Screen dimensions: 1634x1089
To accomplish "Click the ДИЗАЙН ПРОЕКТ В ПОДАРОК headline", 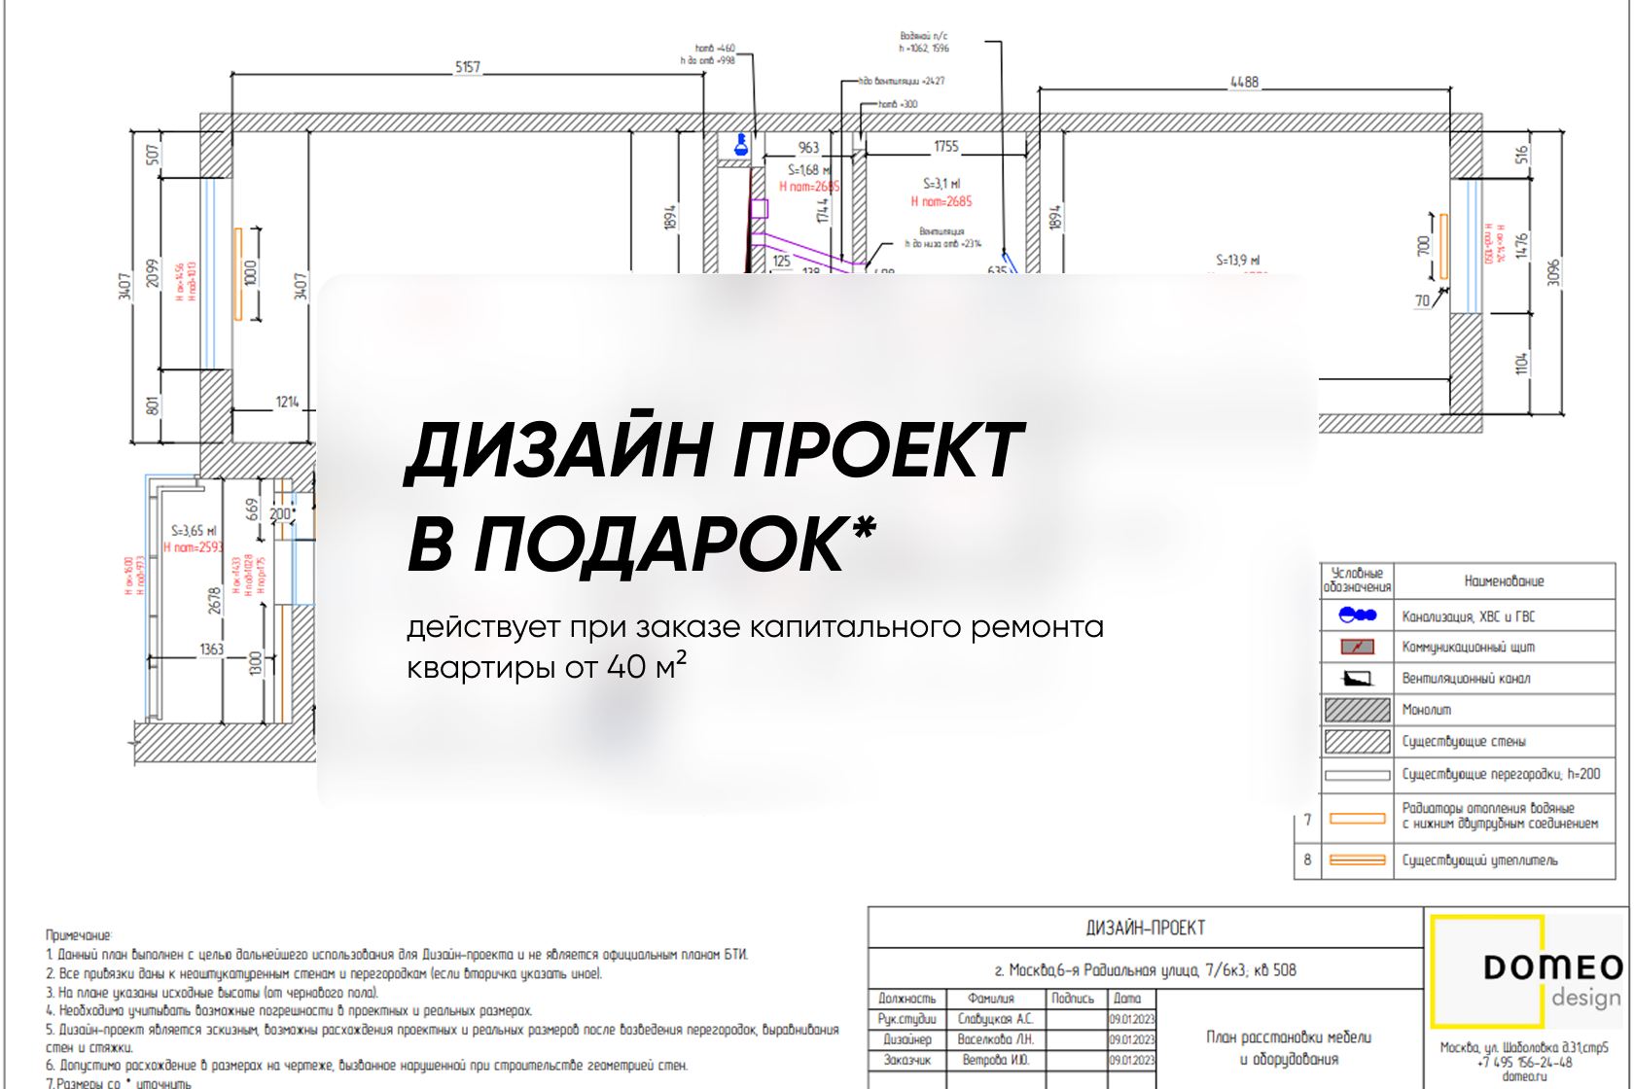I will point(713,496).
